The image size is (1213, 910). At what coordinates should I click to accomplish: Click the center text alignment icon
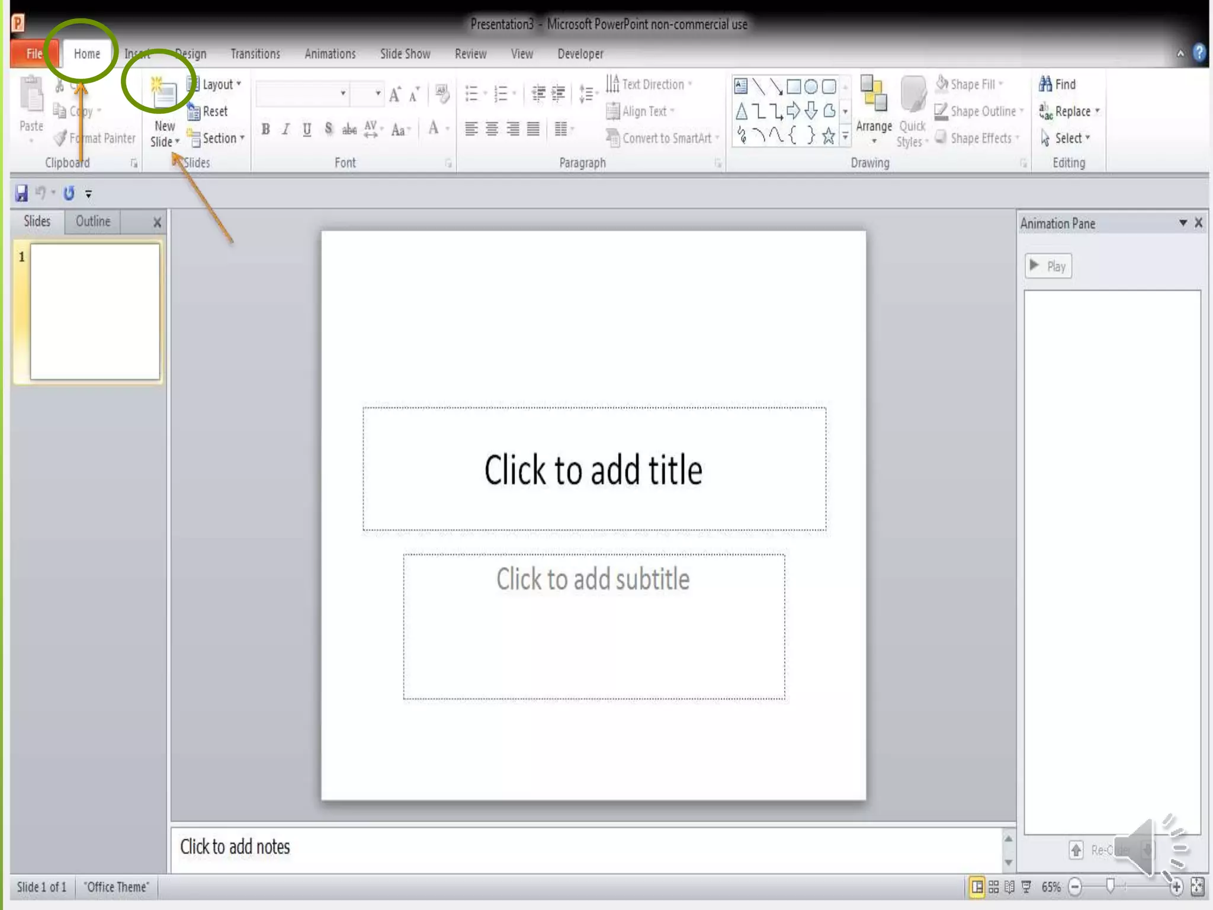[x=492, y=129]
